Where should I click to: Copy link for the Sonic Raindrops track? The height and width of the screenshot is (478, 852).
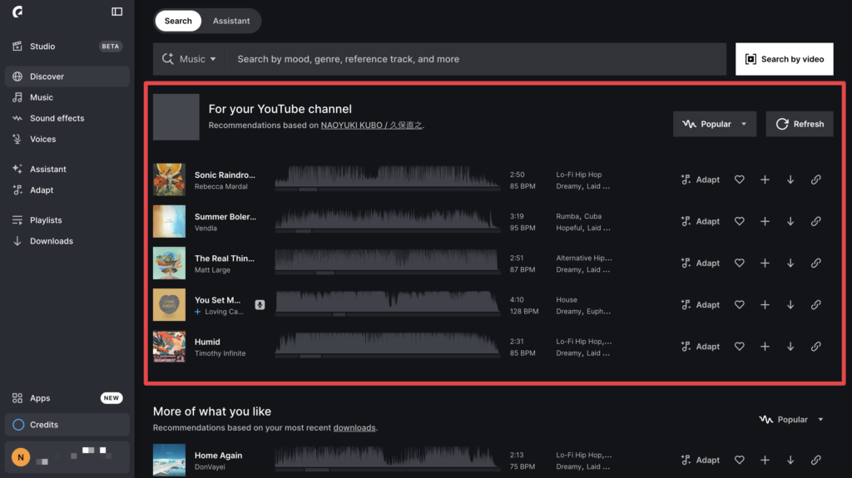click(815, 180)
